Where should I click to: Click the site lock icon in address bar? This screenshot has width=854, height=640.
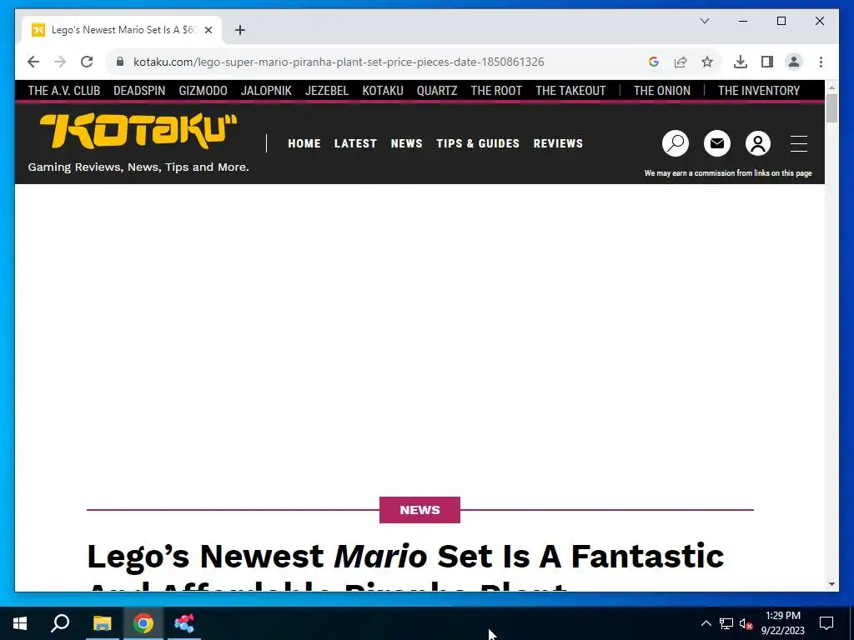pyautogui.click(x=120, y=62)
